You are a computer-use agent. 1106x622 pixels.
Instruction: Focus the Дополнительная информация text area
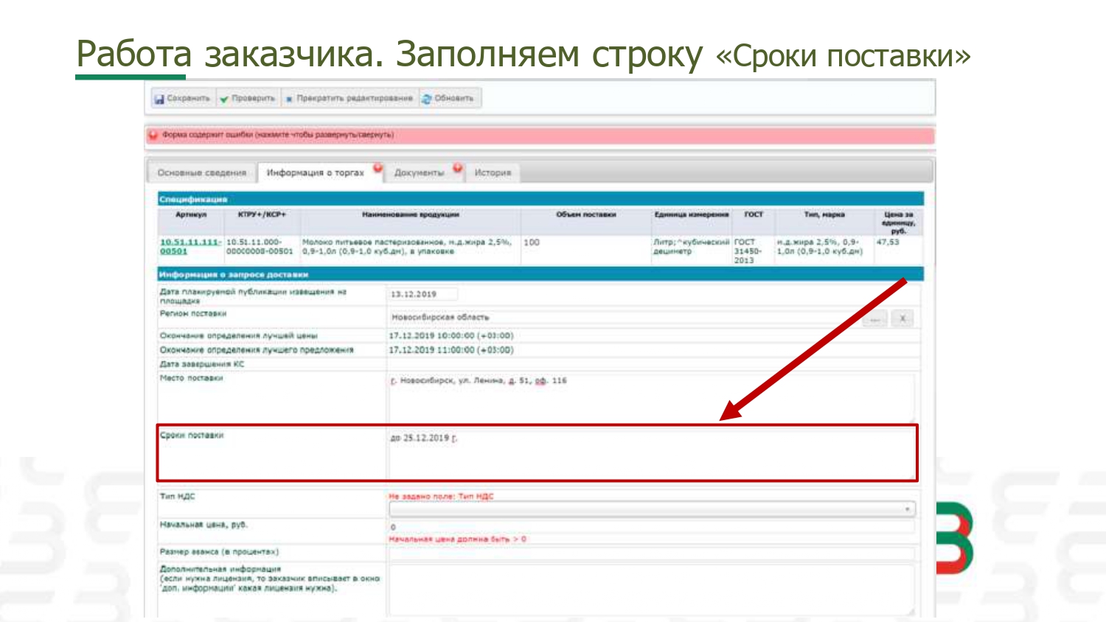[x=650, y=589]
